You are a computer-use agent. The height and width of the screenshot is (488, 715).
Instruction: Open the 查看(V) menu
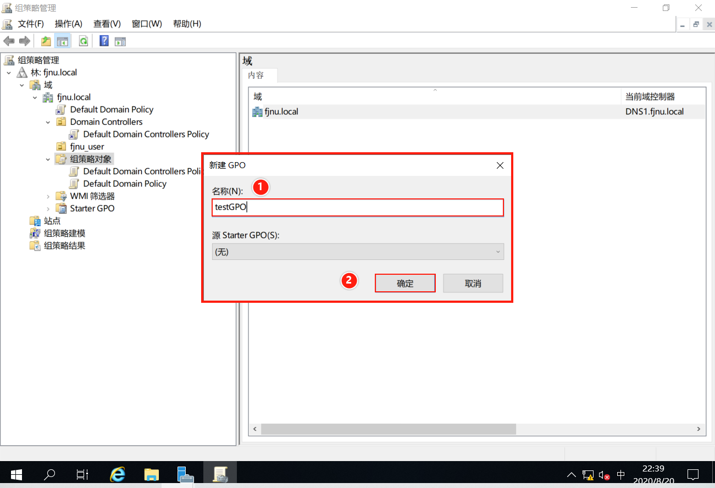107,24
